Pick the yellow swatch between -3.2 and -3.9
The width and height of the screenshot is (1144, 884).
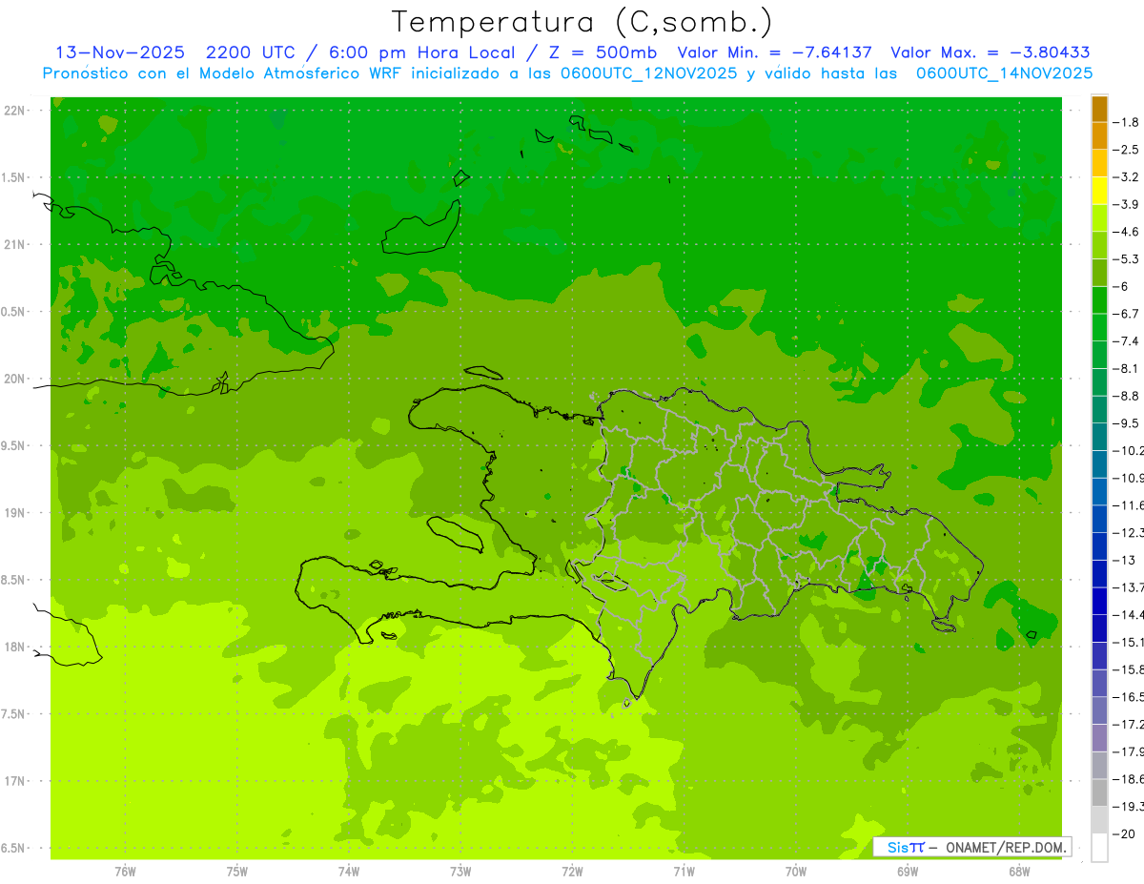pyautogui.click(x=1099, y=191)
